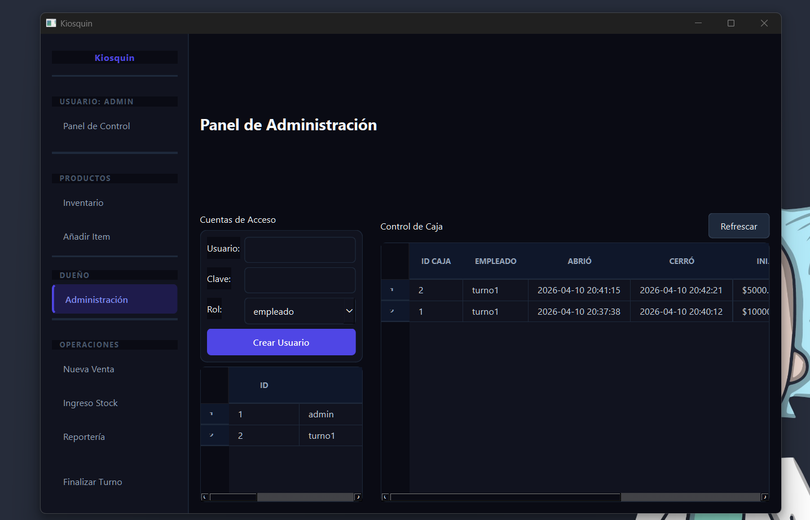Click the left arrow of the user table scrollbar
The height and width of the screenshot is (520, 810).
[x=204, y=497]
